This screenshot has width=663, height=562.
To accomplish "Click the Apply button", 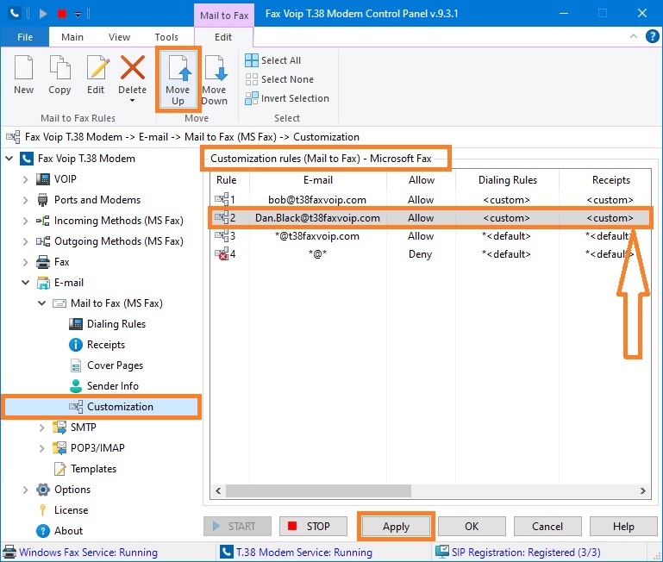I will [x=397, y=527].
